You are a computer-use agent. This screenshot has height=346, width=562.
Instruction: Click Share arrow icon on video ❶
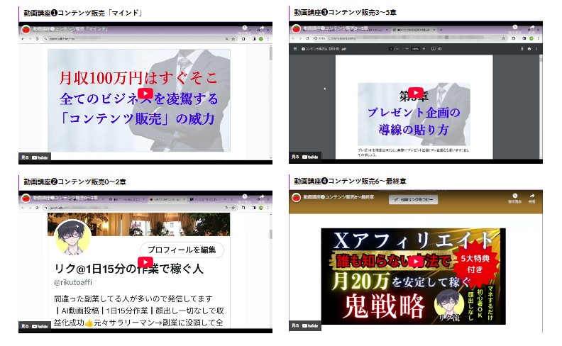click(261, 29)
